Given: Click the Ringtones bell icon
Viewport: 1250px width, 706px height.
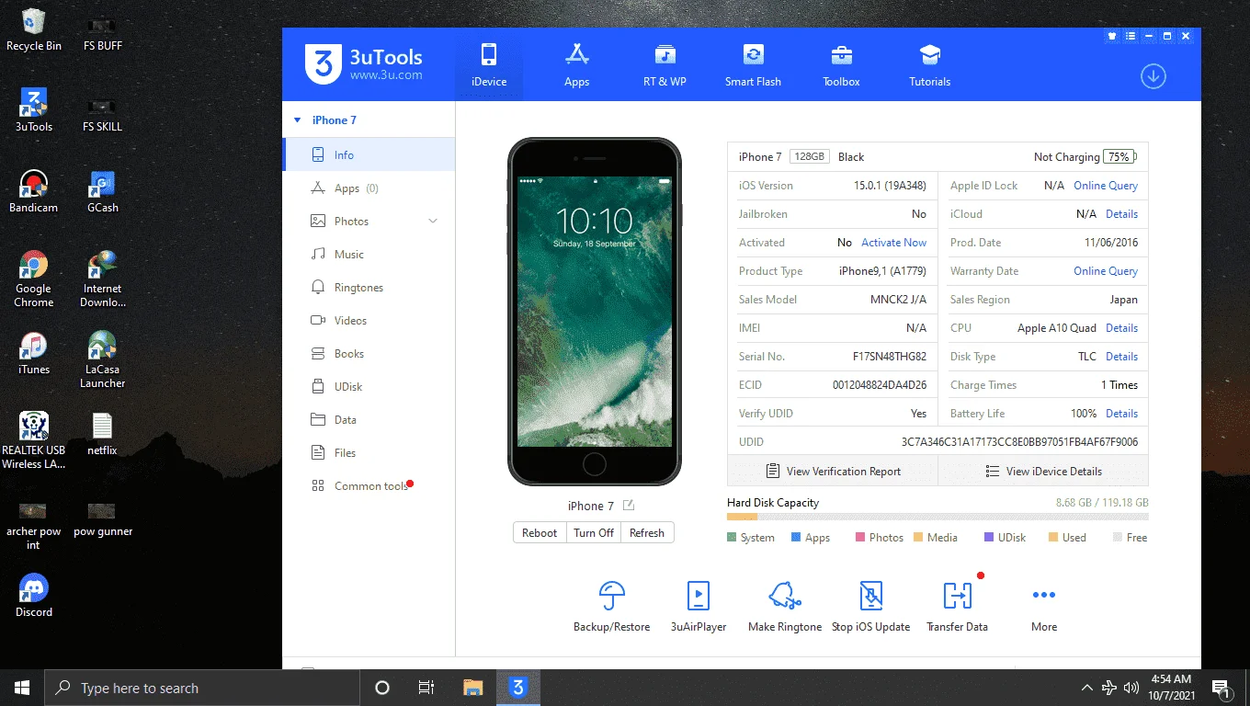Looking at the screenshot, I should (x=318, y=287).
